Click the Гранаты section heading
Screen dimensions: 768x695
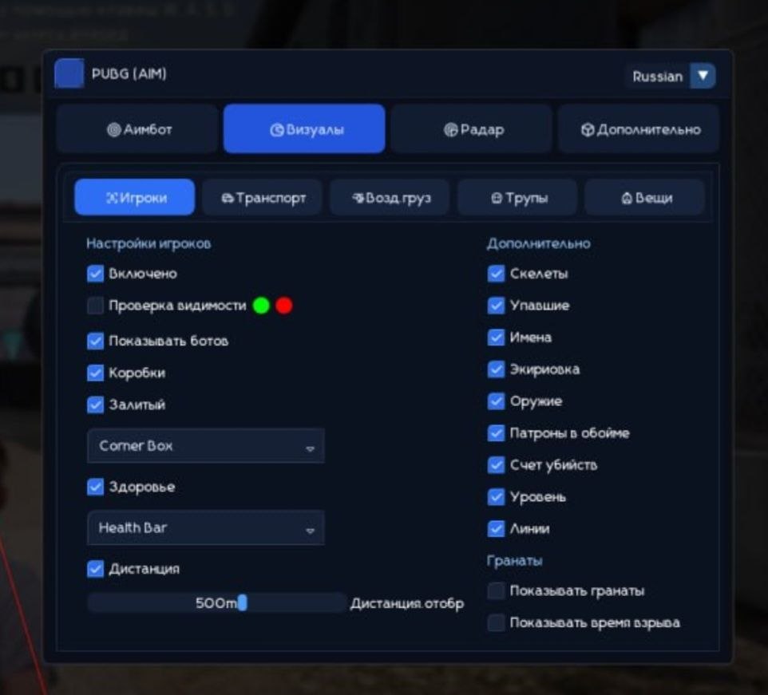pos(514,561)
